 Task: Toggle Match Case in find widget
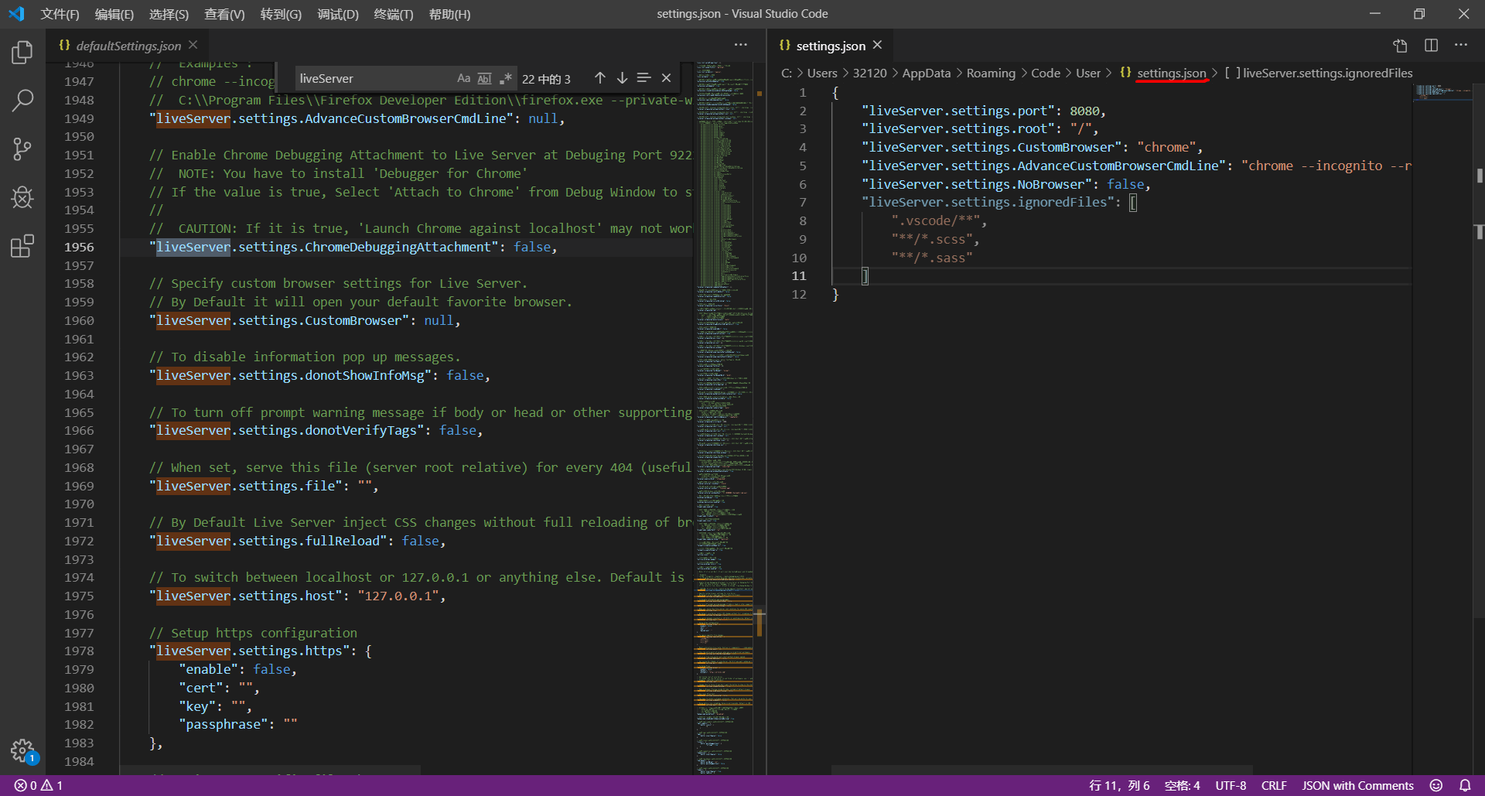tap(463, 78)
